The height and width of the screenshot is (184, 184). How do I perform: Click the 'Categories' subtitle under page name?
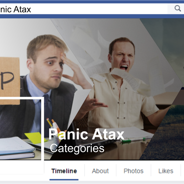coord(77,148)
